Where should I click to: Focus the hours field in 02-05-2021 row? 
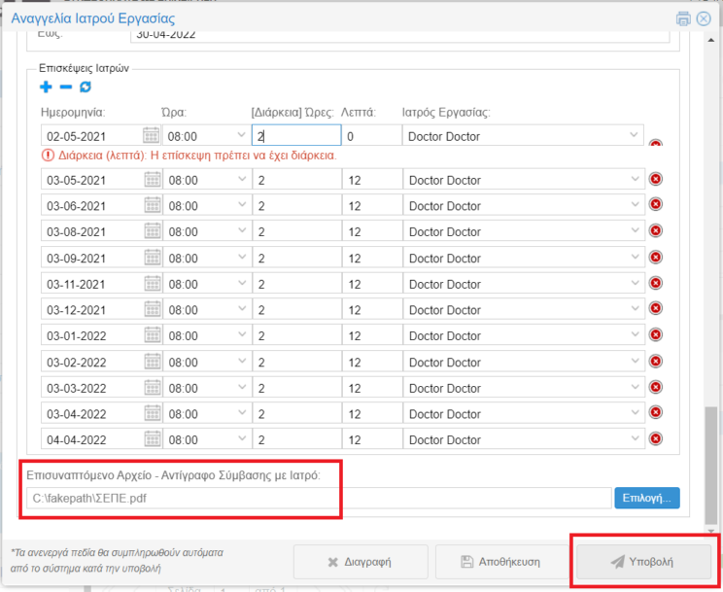tap(296, 136)
